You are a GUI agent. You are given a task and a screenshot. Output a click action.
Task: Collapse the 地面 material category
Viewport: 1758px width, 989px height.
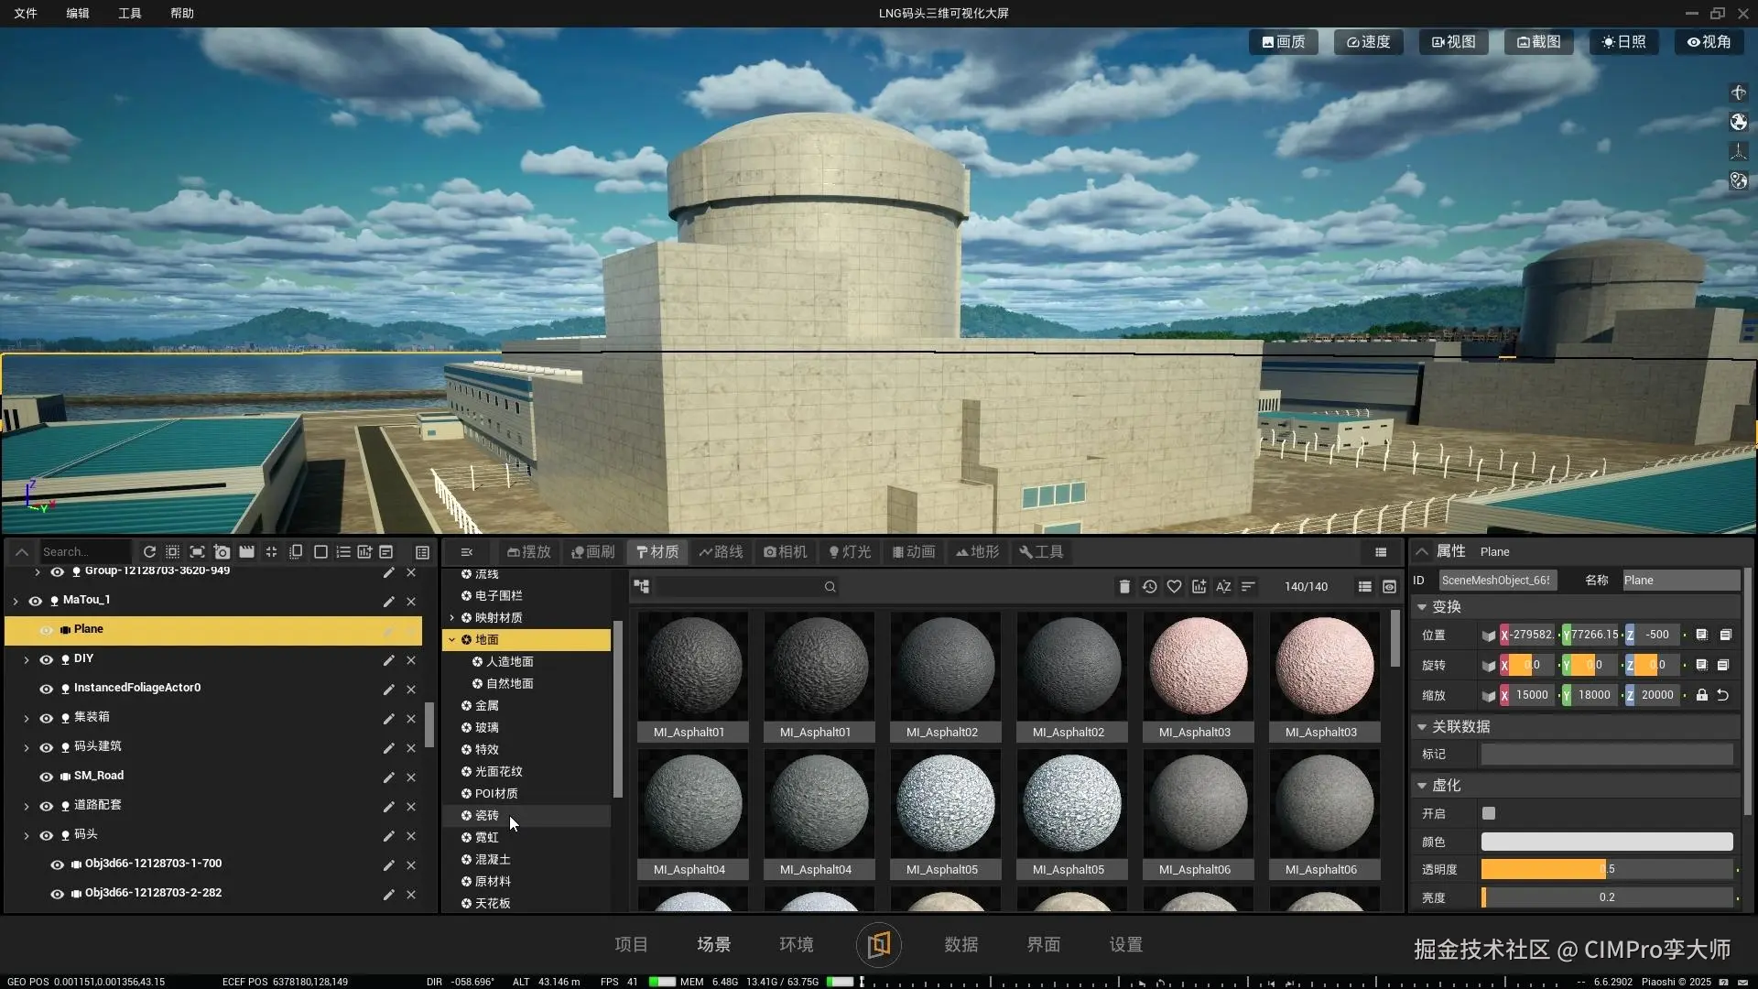tap(452, 640)
